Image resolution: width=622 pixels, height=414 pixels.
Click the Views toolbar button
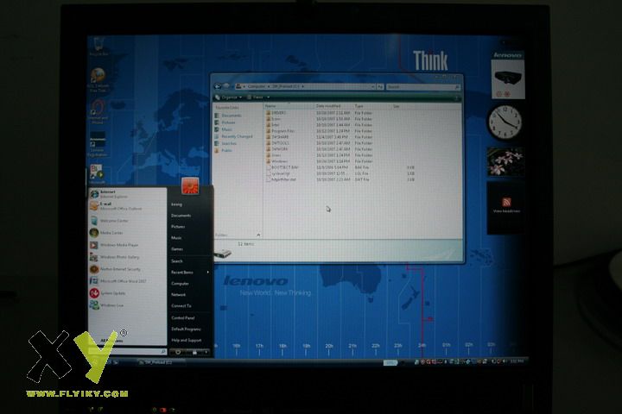[x=256, y=97]
